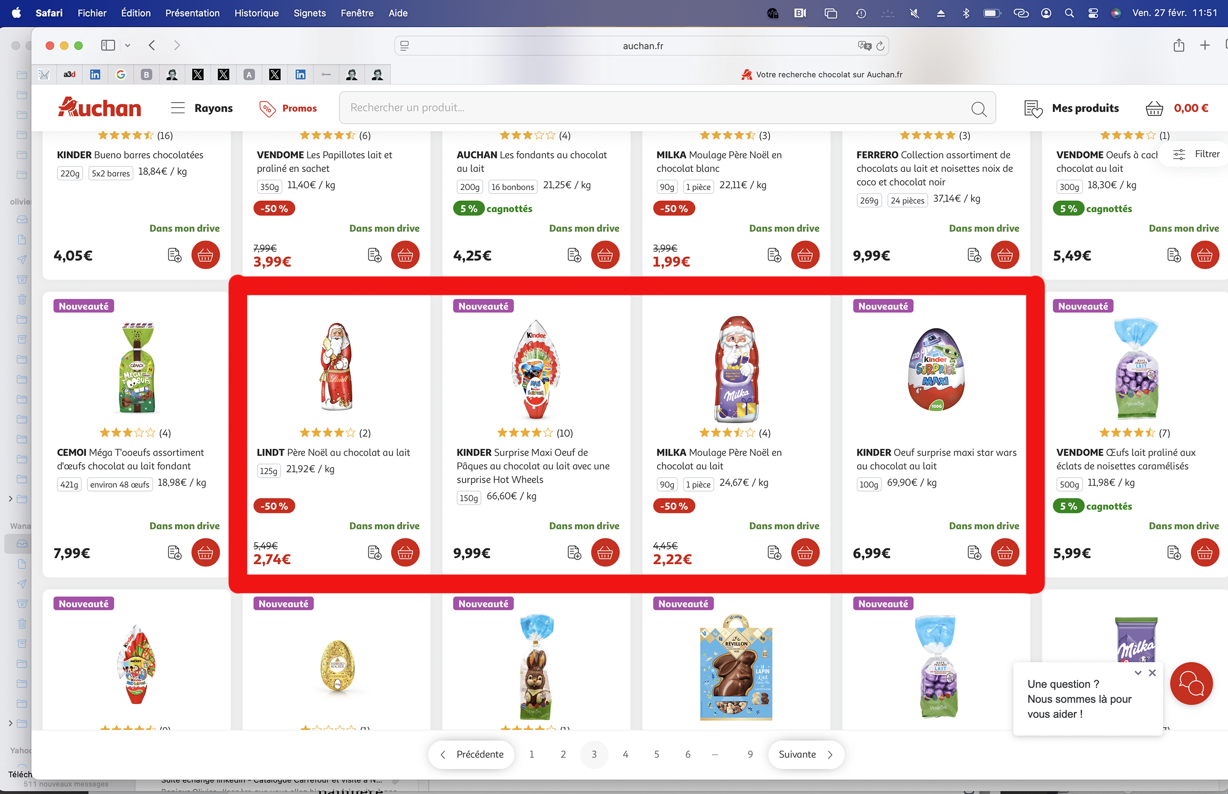This screenshot has height=794, width=1228.
Task: Open the Filtrer options
Action: coord(1196,154)
